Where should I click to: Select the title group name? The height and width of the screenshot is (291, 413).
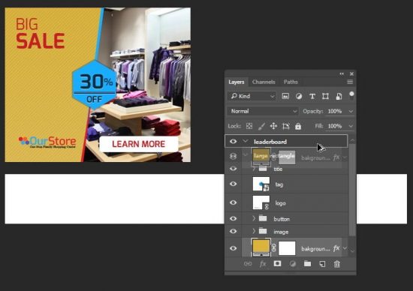point(278,169)
